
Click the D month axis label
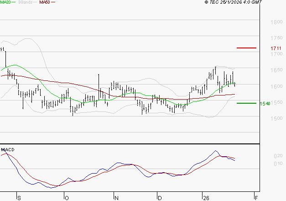[x=160, y=198]
